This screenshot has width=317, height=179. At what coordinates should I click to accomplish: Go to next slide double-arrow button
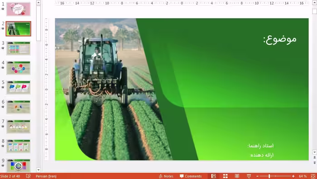(x=314, y=162)
